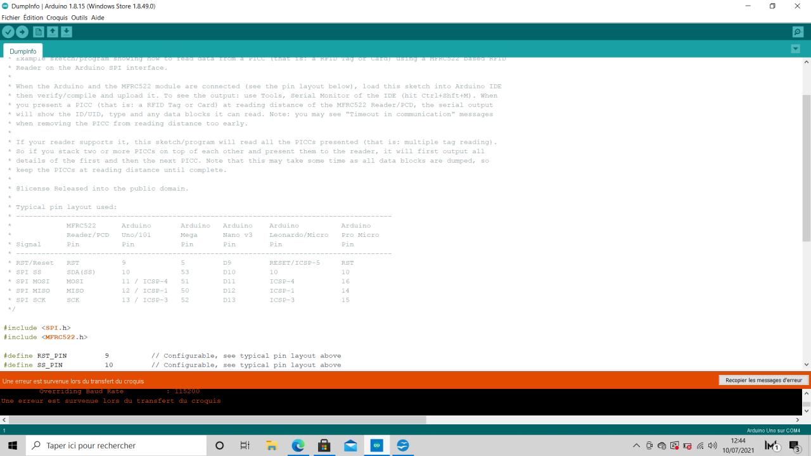Click the 'RST/Reset' row in pin table
The width and height of the screenshot is (811, 456).
(181, 263)
